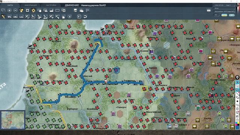Click the lightbulb icon of the annotation bar
Screen dimensions: 240x135
point(237,78)
